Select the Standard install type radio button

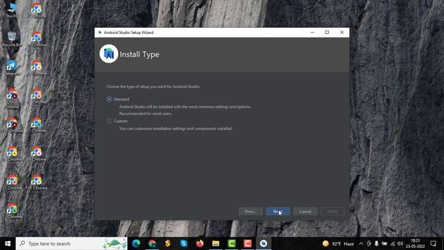[109, 99]
